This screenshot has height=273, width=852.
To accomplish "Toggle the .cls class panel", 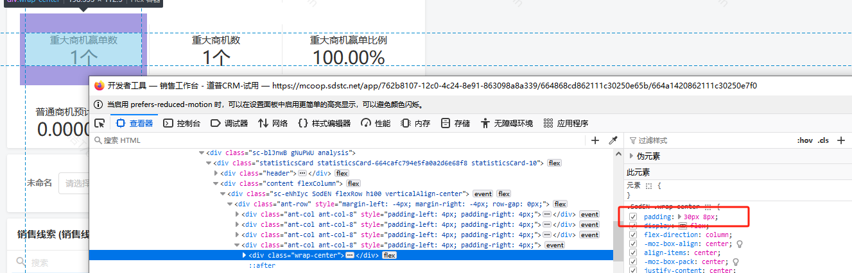I will click(x=824, y=140).
